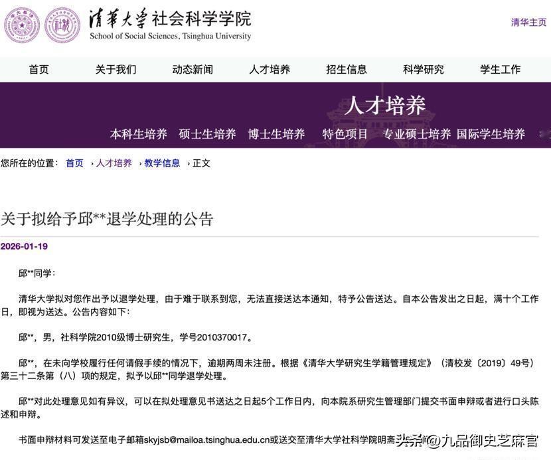Click the English subtitle School of Social Sciences, Tsinghua University
The image size is (551, 460).
pos(171,36)
